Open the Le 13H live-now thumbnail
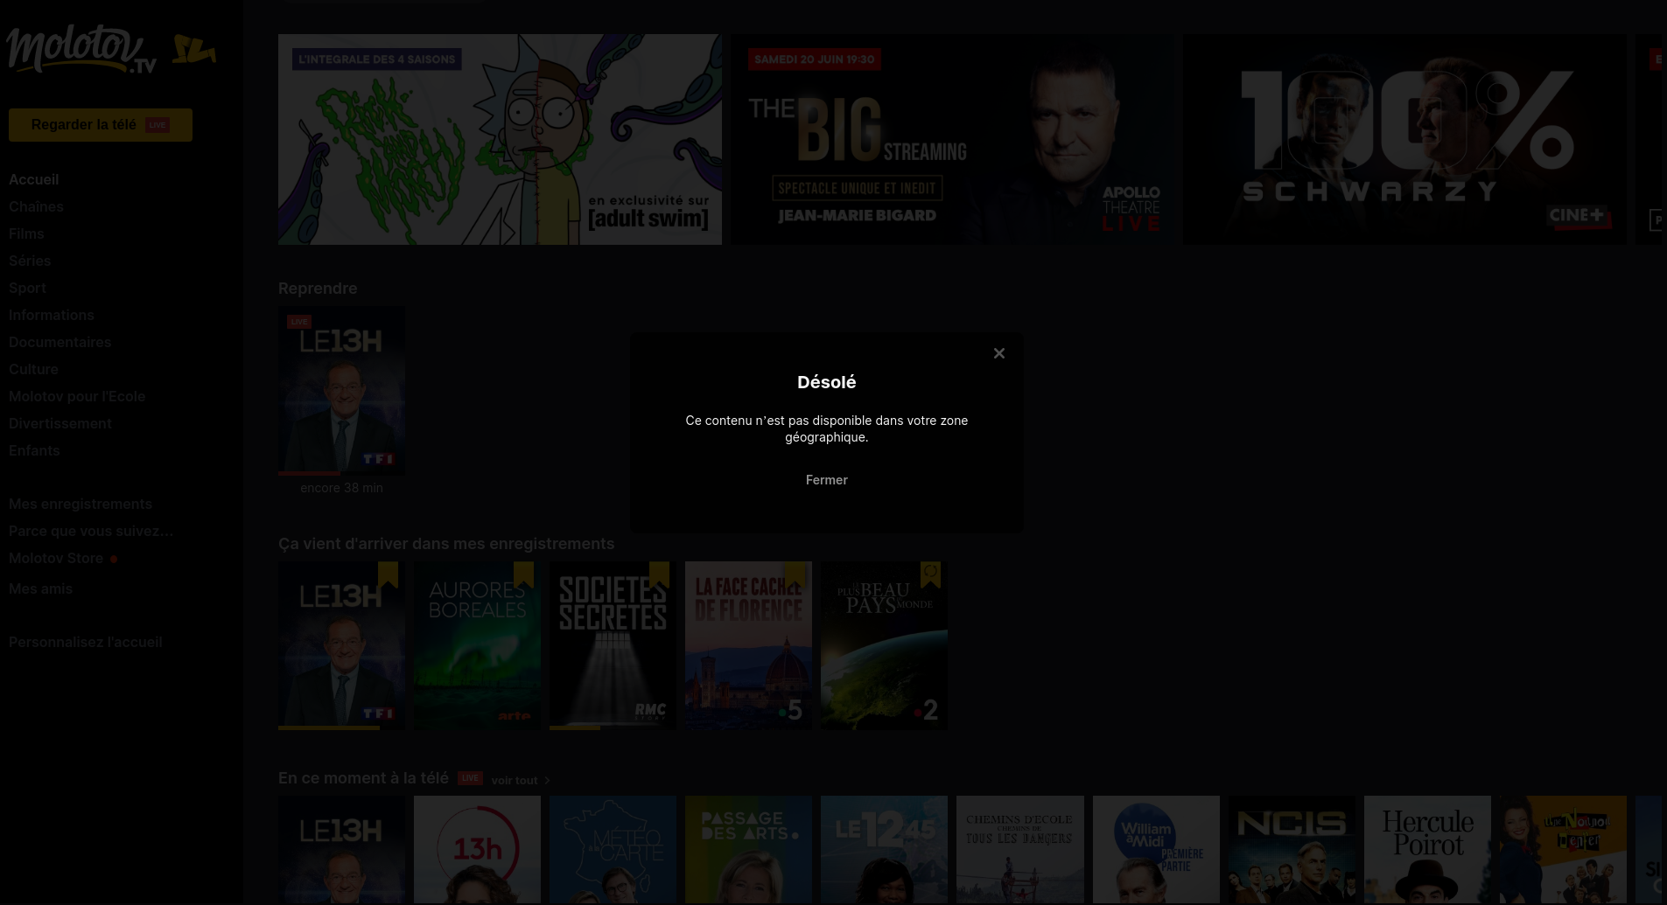The width and height of the screenshot is (1667, 905). point(341,849)
